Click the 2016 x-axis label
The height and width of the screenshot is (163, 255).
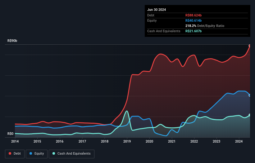click(60, 141)
